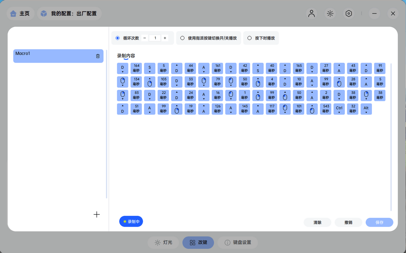Switch to the 灯光 tab

(163, 243)
